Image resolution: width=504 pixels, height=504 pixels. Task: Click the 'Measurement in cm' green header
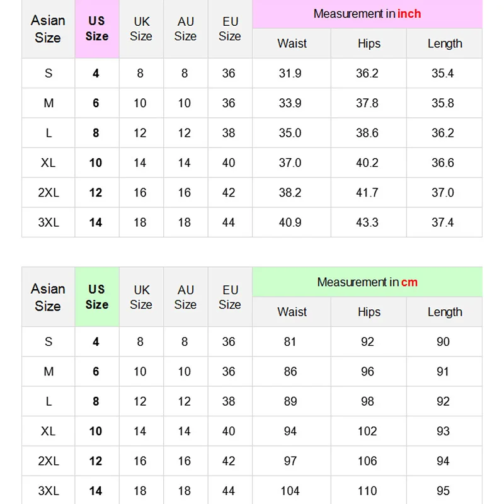coord(367,282)
